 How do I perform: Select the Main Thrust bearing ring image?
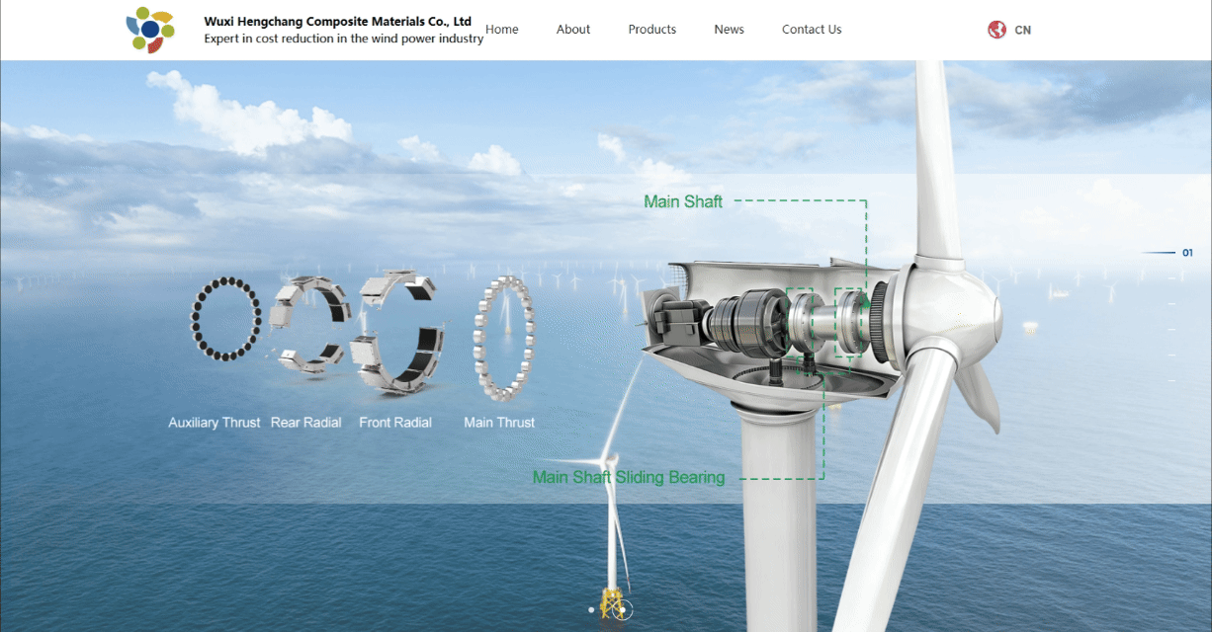tap(503, 337)
